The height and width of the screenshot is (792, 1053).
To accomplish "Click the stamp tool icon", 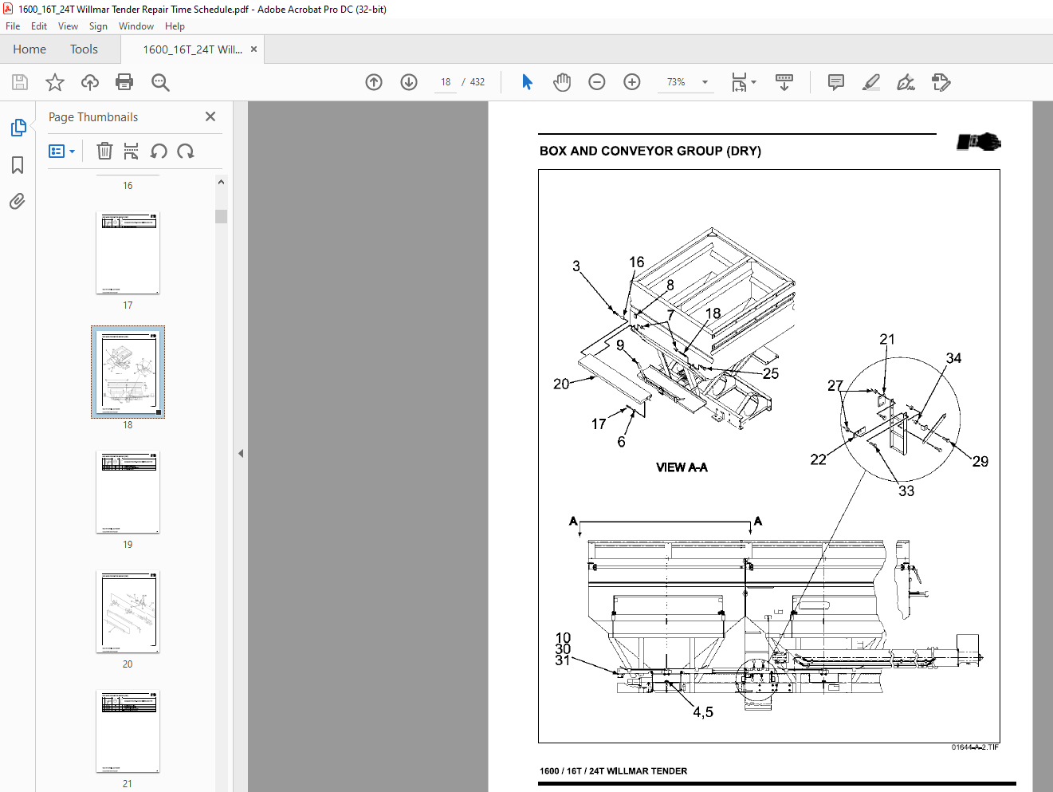I will (941, 82).
